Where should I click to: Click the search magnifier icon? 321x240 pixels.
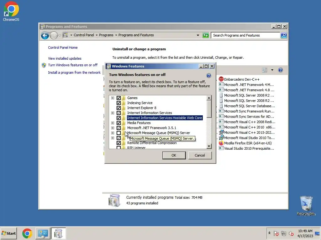(x=283, y=35)
